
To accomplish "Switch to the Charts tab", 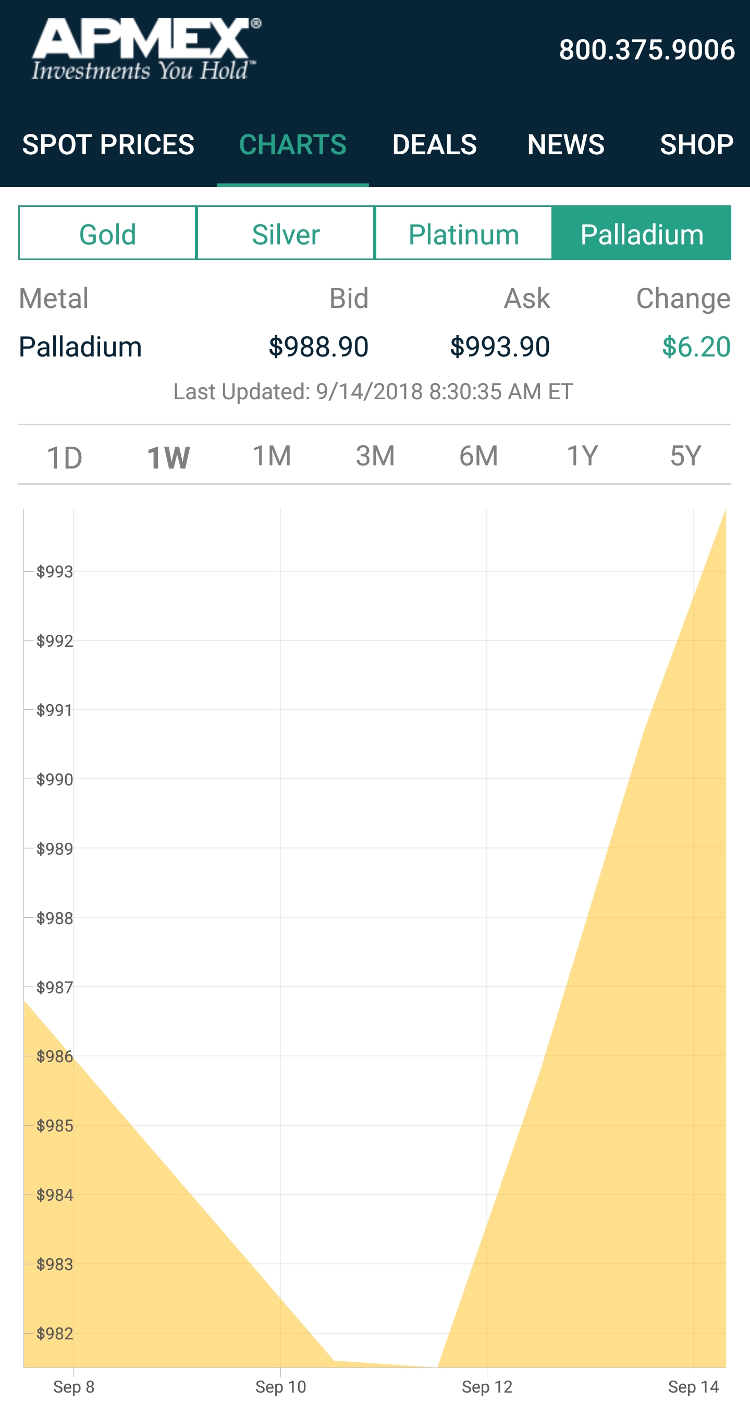I will [292, 145].
